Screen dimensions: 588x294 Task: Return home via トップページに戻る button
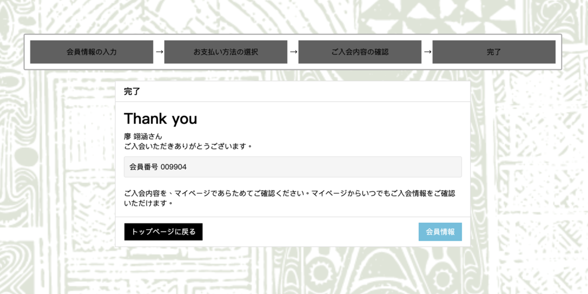click(x=164, y=232)
